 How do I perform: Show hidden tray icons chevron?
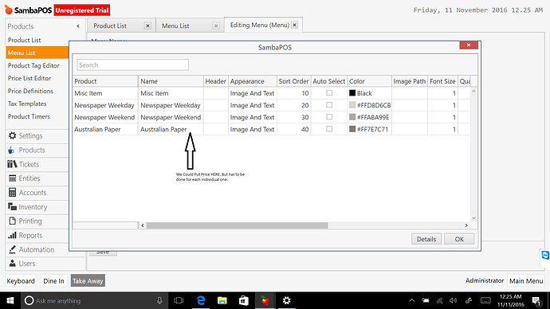pyautogui.click(x=412, y=300)
